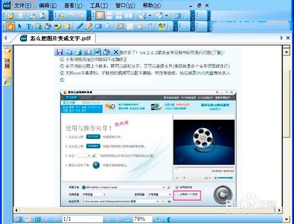Open the 帮助(H) menu
The height and width of the screenshot is (224, 294).
point(152,5)
